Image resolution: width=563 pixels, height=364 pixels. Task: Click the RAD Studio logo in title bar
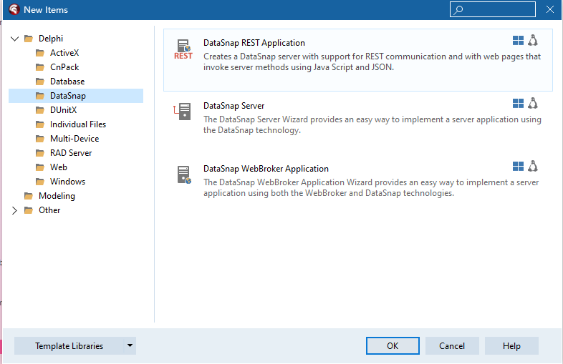pos(14,9)
